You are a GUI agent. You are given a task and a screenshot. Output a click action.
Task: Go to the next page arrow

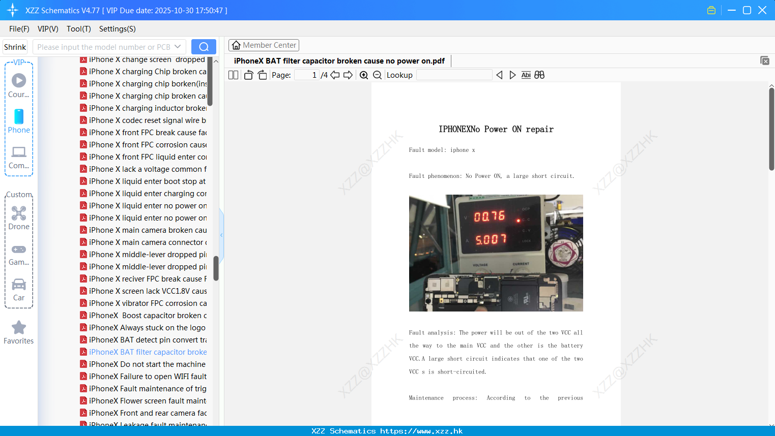(348, 75)
